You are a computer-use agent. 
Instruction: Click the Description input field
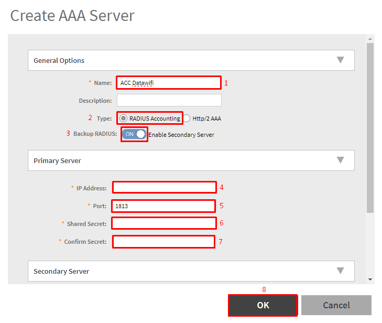click(169, 100)
